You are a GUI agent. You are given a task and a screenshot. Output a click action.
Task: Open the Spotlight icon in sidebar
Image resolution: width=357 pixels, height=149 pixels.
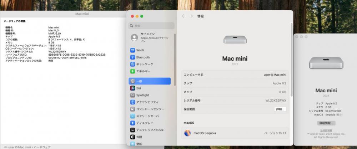(x=132, y=95)
